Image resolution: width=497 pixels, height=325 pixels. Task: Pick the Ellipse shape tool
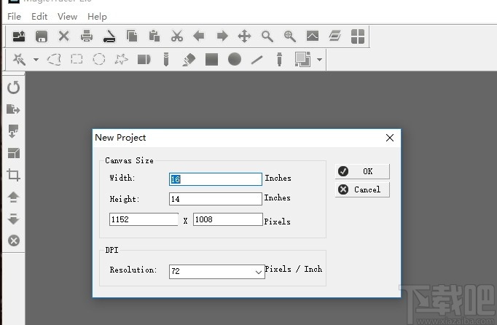[x=234, y=59]
